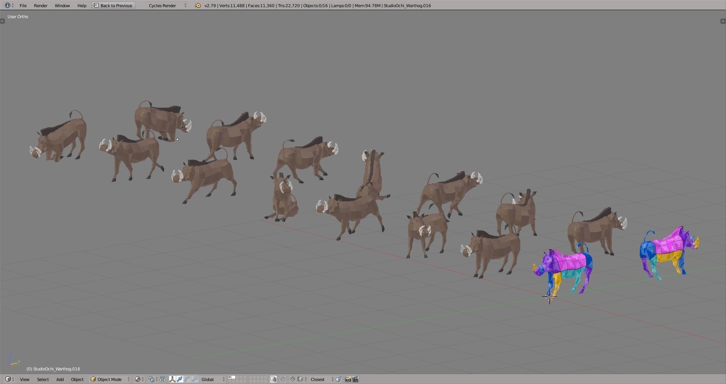
Task: Open the Closest snap target dropdown
Action: (x=322, y=379)
